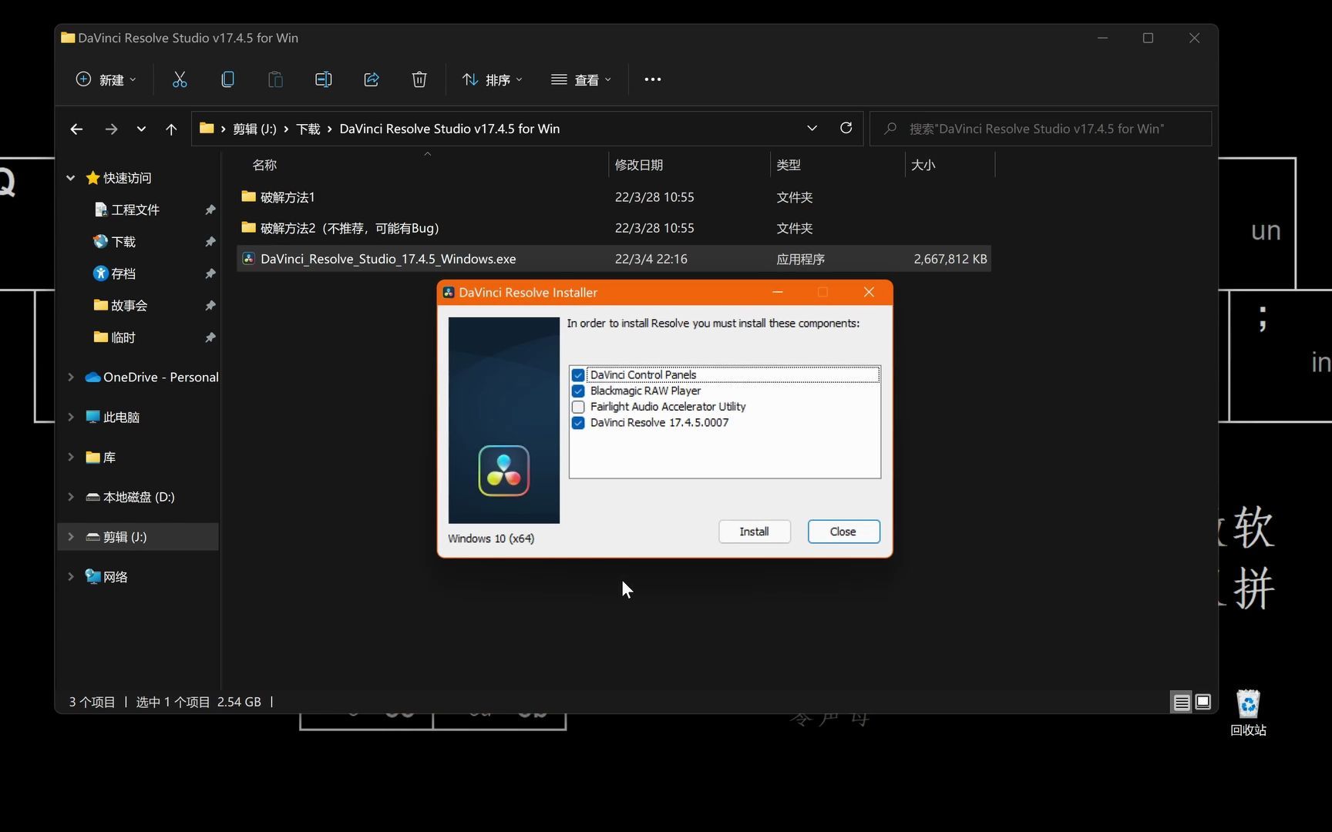Click the Install button
1332x832 pixels.
point(754,532)
